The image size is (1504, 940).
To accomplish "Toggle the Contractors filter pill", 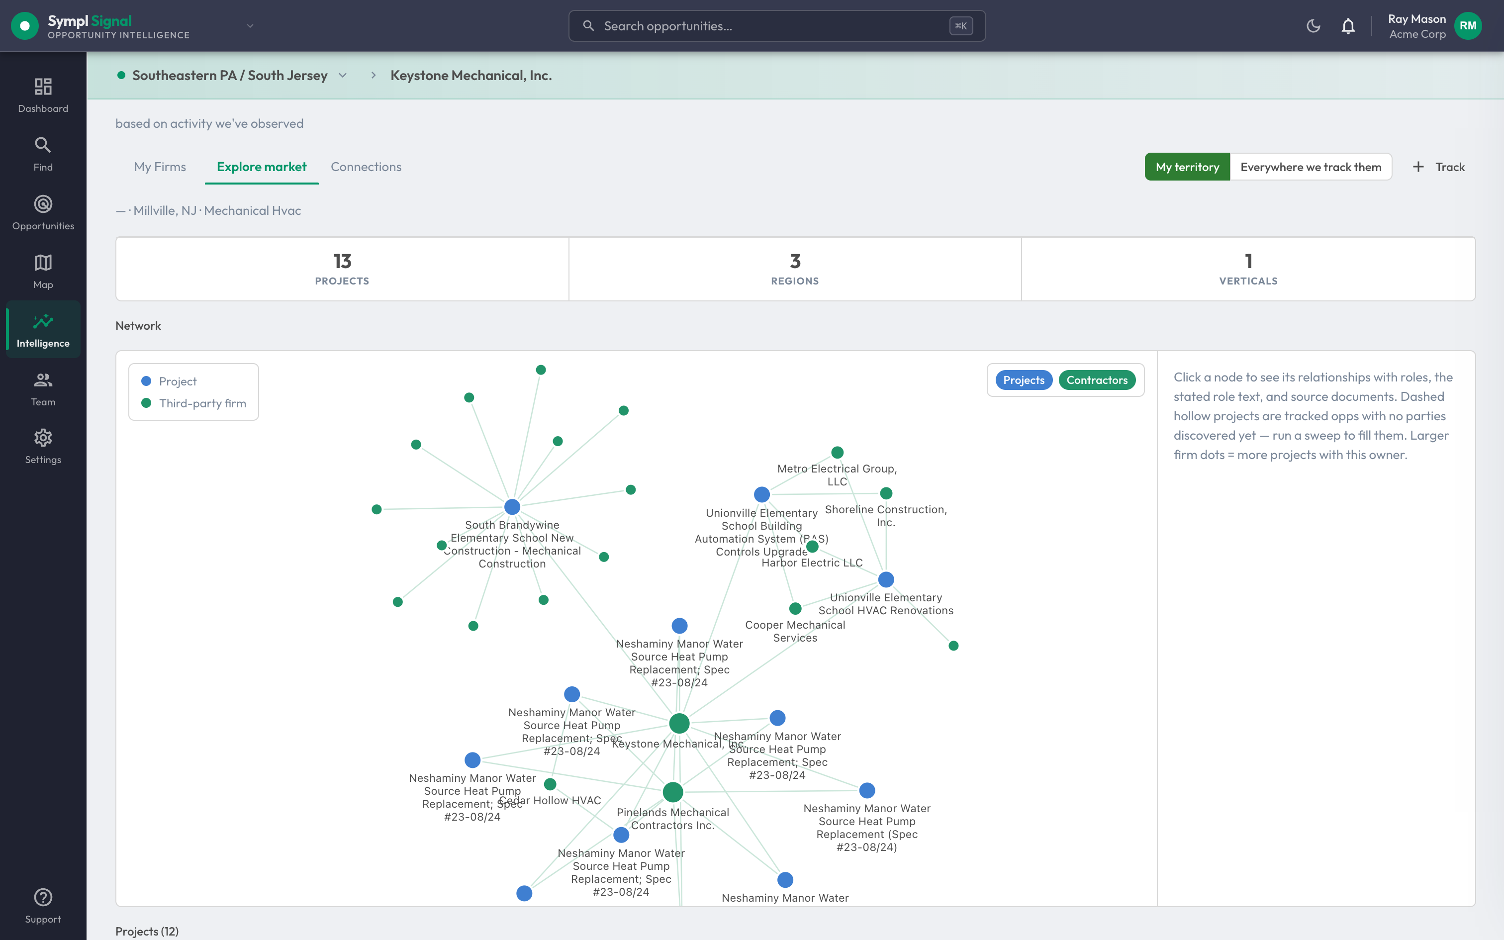I will click(1097, 380).
